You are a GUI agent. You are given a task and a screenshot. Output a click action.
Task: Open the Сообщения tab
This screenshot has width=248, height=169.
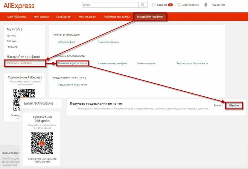[64, 17]
